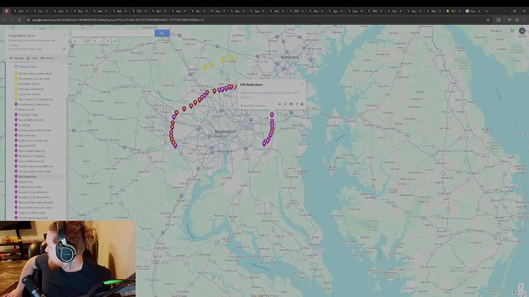
Task: Select 'Donald Trump informant' list item
Action: click(x=33, y=192)
